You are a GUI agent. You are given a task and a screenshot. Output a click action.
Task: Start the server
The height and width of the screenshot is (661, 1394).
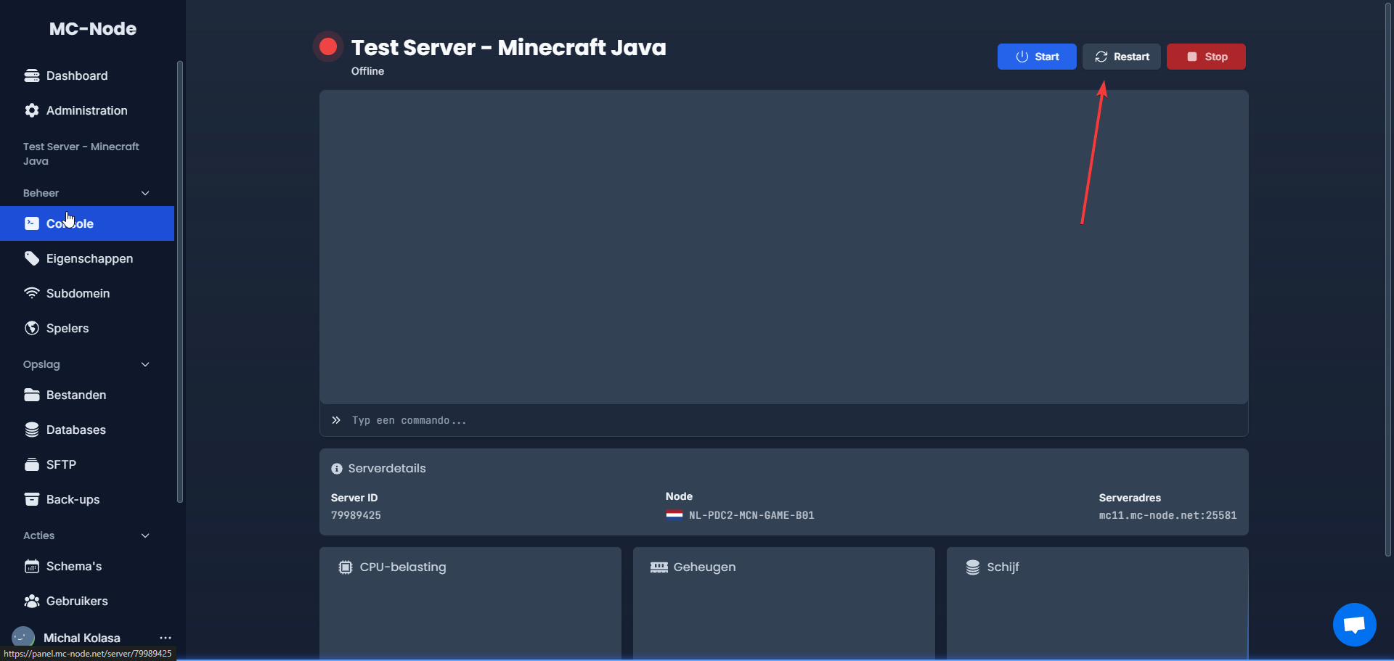pyautogui.click(x=1037, y=57)
